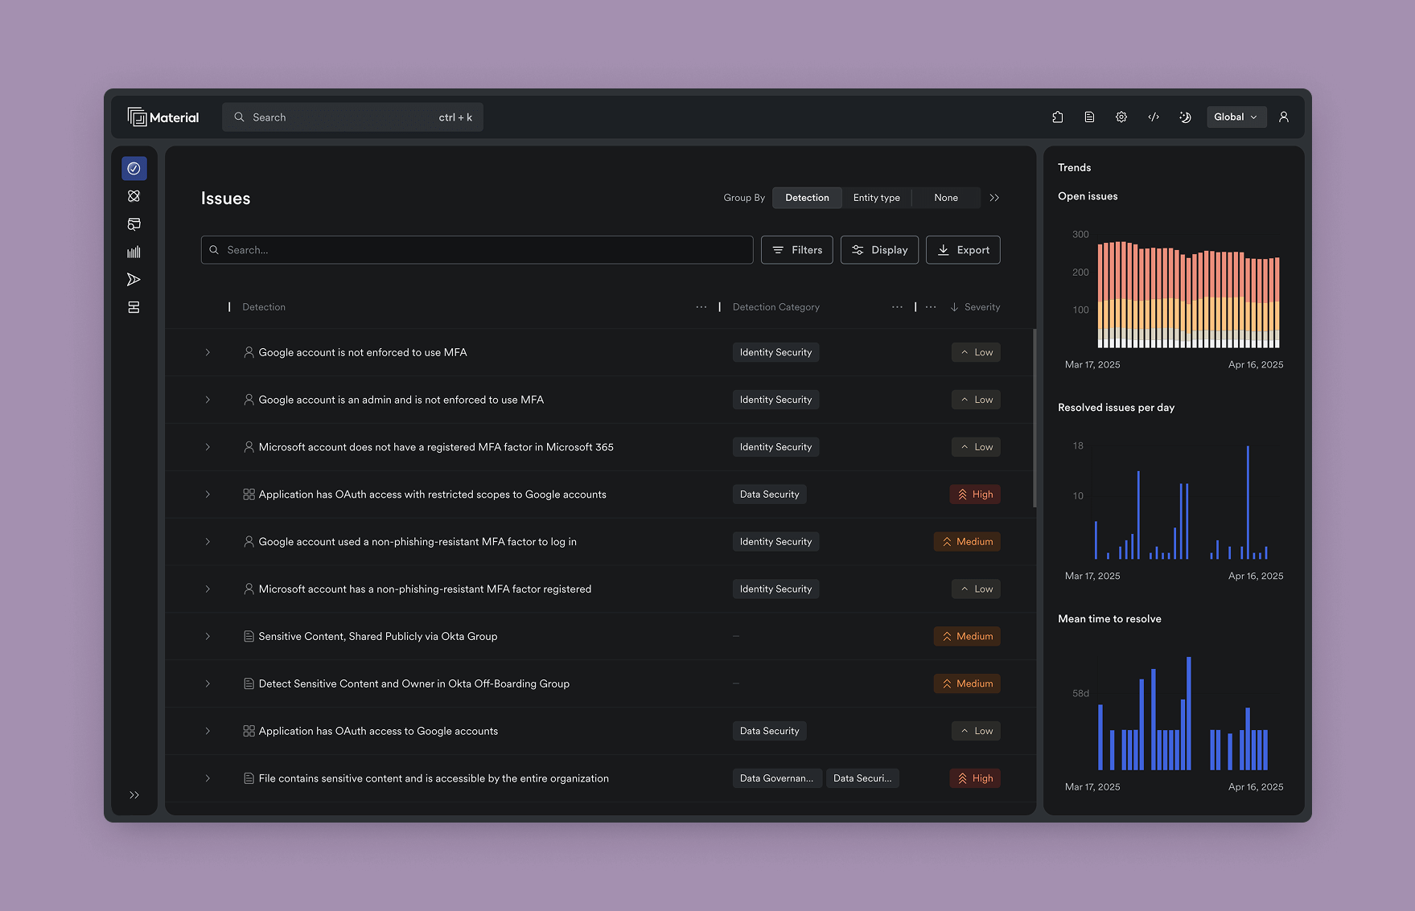Open Detection column options ellipsis
The width and height of the screenshot is (1415, 911).
coord(701,307)
